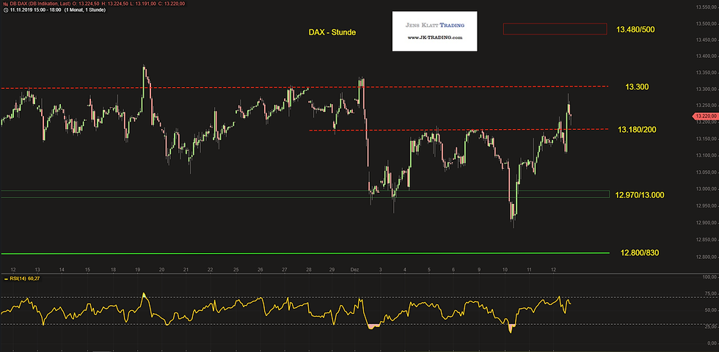
Task: Click the 13.100,00 price axis value
Action: coord(705,155)
